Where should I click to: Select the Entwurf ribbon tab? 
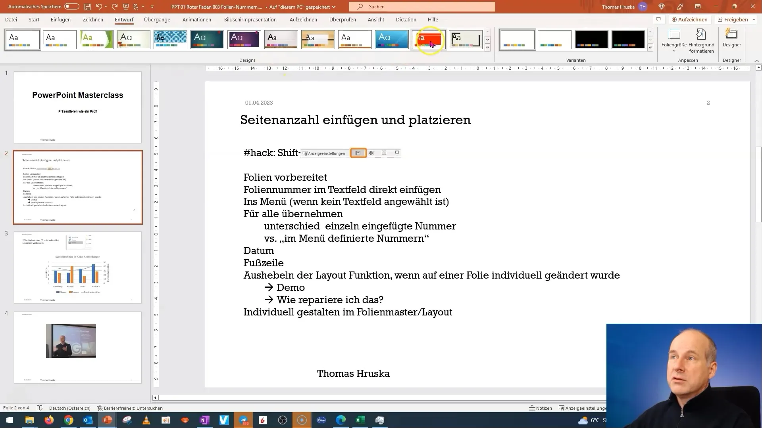coord(124,19)
